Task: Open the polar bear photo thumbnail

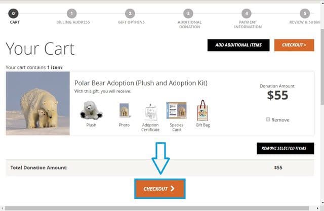Action: 38,103
